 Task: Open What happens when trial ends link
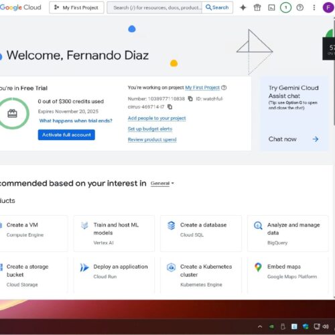[76, 121]
